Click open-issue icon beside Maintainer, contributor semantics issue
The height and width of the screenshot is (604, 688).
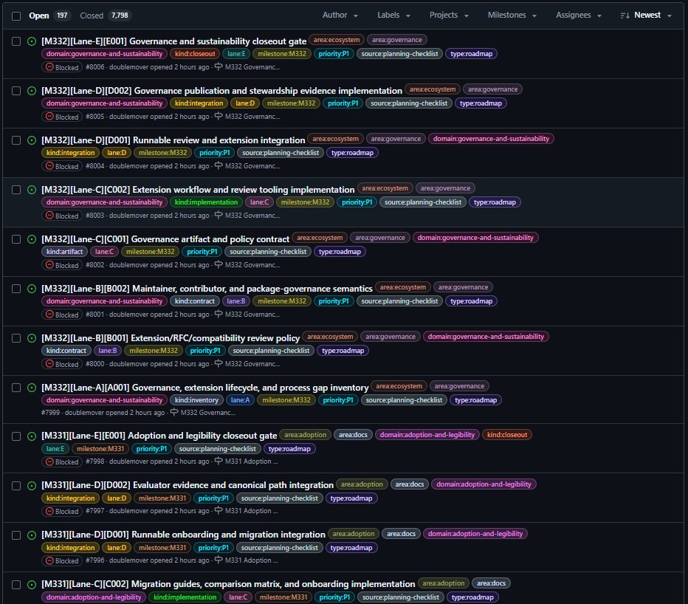point(32,289)
